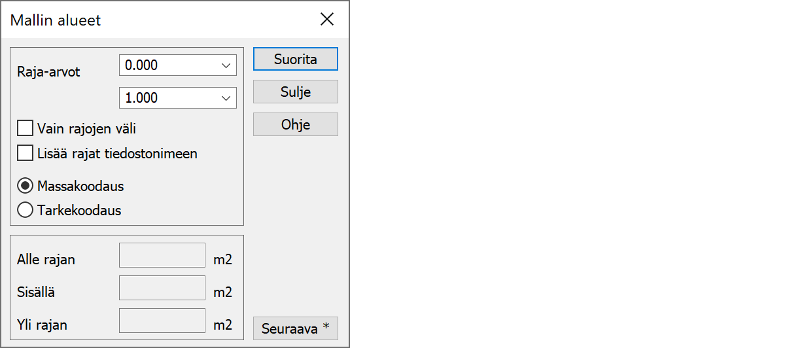The image size is (785, 348).
Task: Click the Sisällä result field
Action: pos(162,288)
